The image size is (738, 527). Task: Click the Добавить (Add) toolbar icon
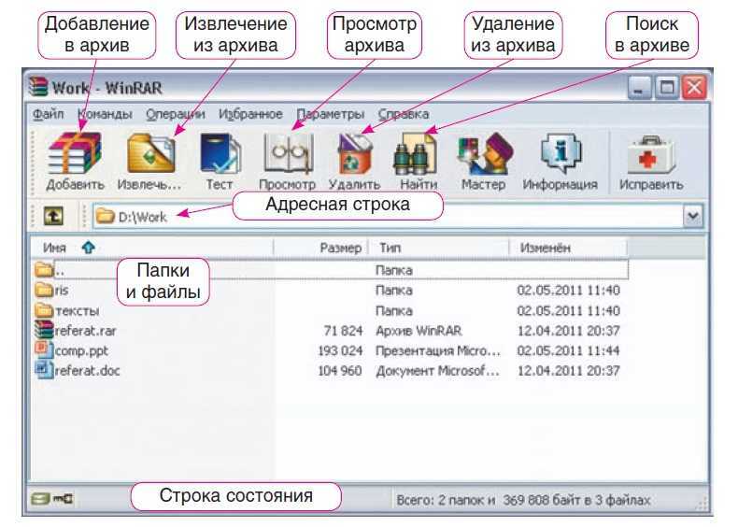pos(75,153)
